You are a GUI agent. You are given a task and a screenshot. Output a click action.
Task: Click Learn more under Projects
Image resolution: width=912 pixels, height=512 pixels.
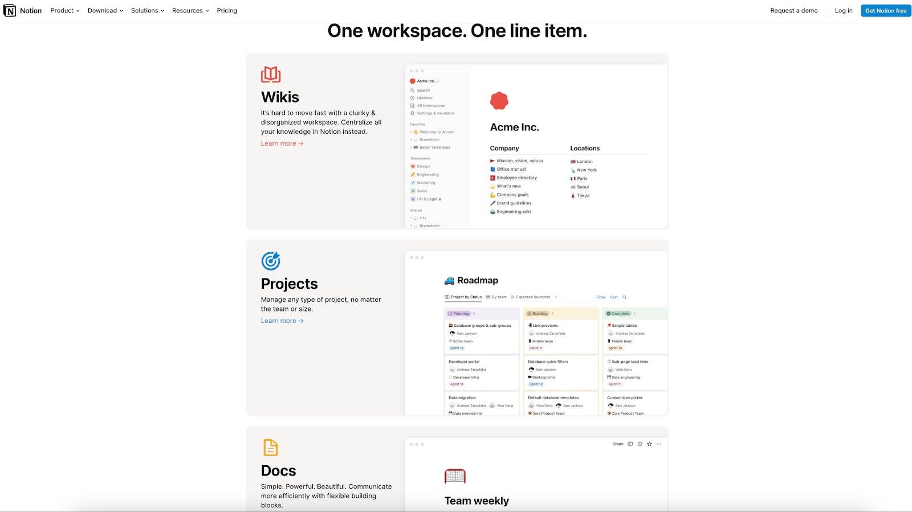[x=282, y=321]
